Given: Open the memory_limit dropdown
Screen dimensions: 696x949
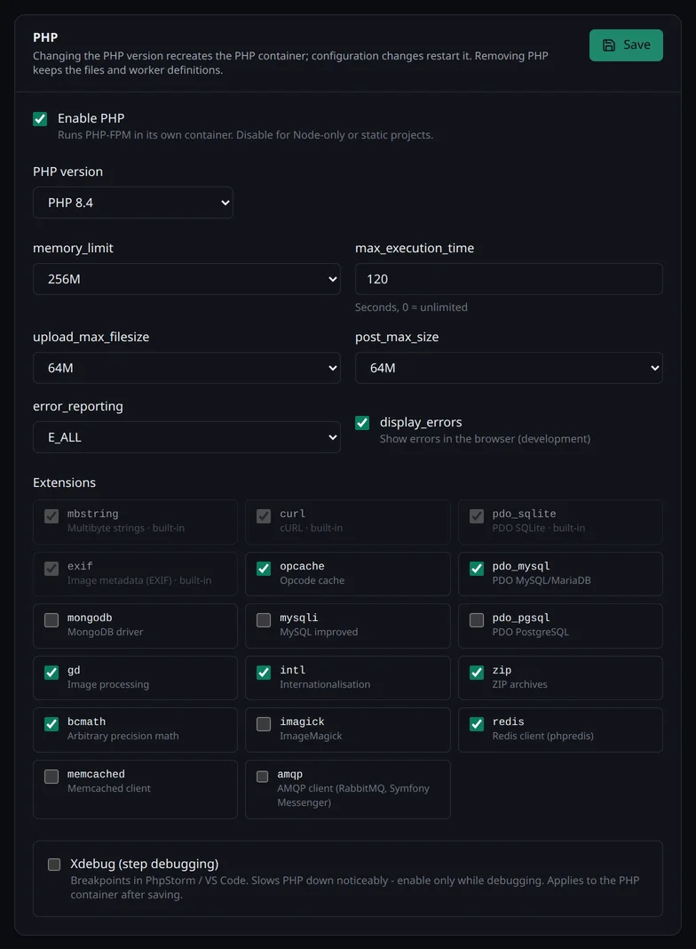Looking at the screenshot, I should [186, 279].
